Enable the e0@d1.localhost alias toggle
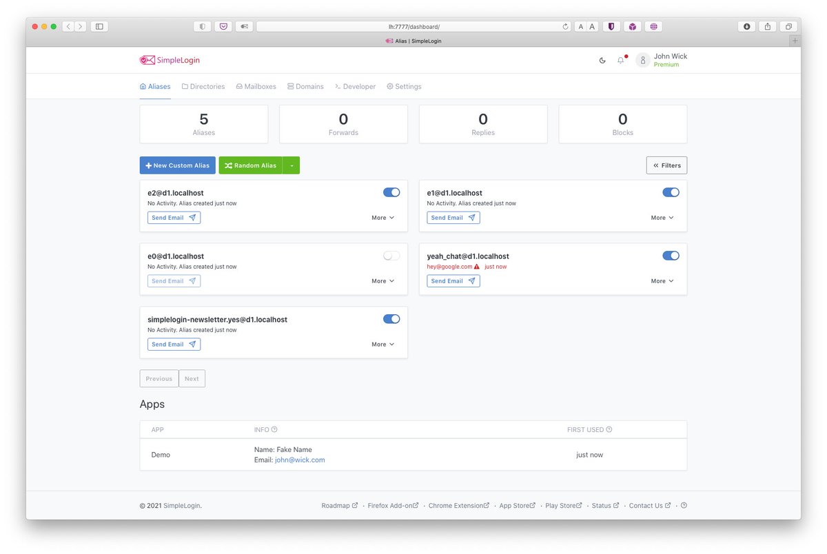This screenshot has width=827, height=554. tap(391, 255)
